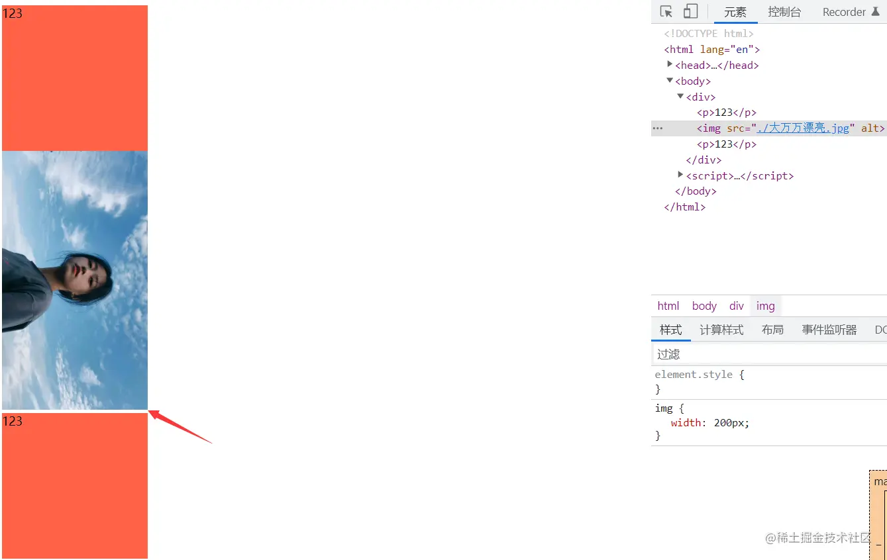The image size is (887, 560).
Task: Select the img breadcrumb
Action: pyautogui.click(x=765, y=306)
